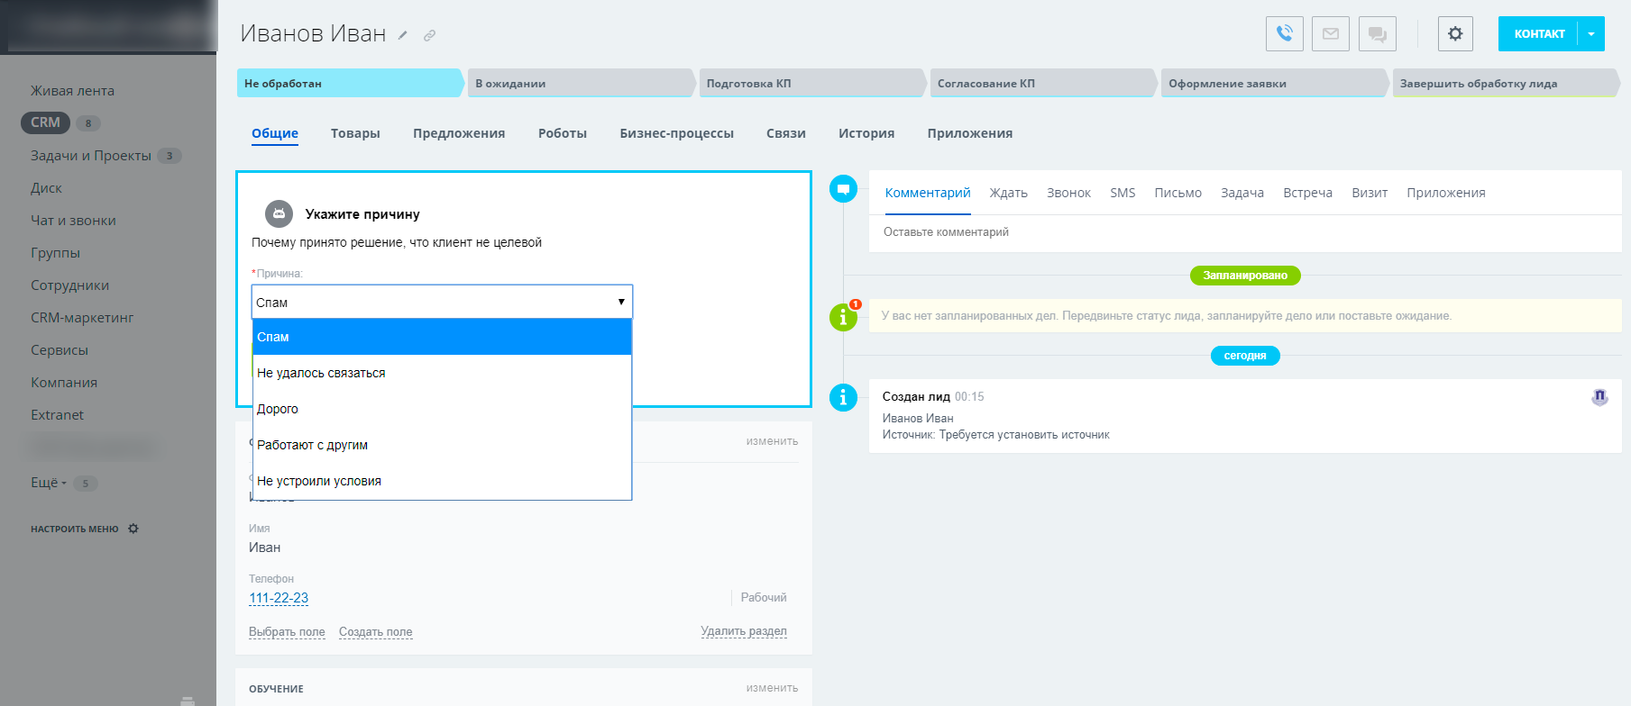Image resolution: width=1631 pixels, height=706 pixels.
Task: Select "Не удалось связаться" reason option
Action: 321,373
